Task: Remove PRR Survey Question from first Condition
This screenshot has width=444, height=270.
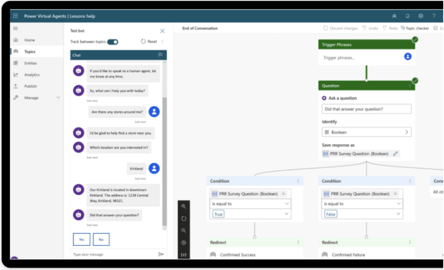Action: 284,194
